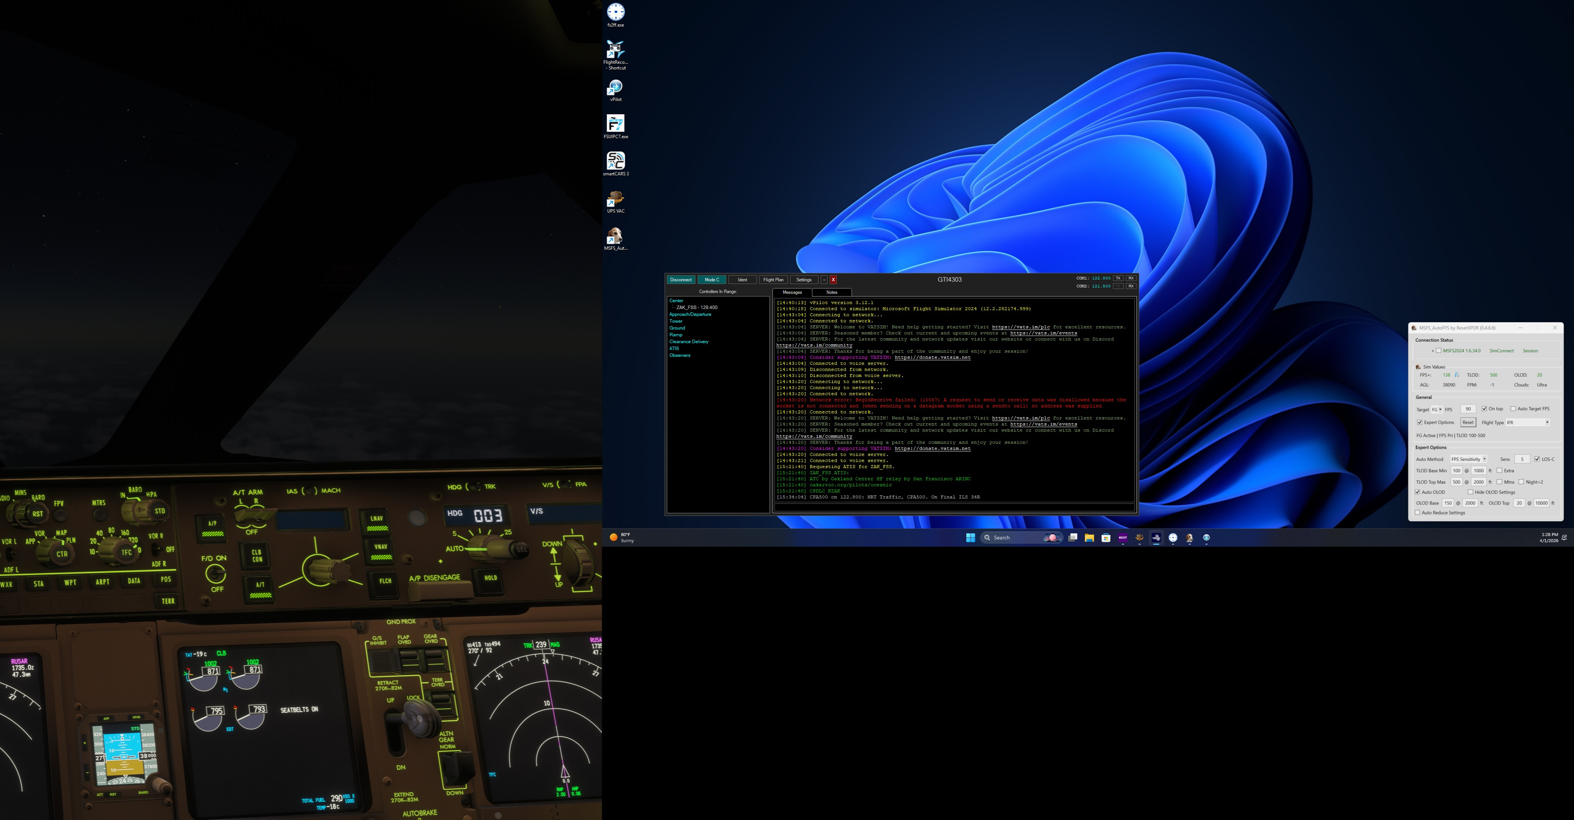
Task: Open the UPS VAC desktop shortcut
Action: [615, 202]
